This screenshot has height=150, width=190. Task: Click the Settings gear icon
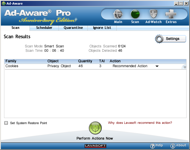pyautogui.click(x=159, y=39)
